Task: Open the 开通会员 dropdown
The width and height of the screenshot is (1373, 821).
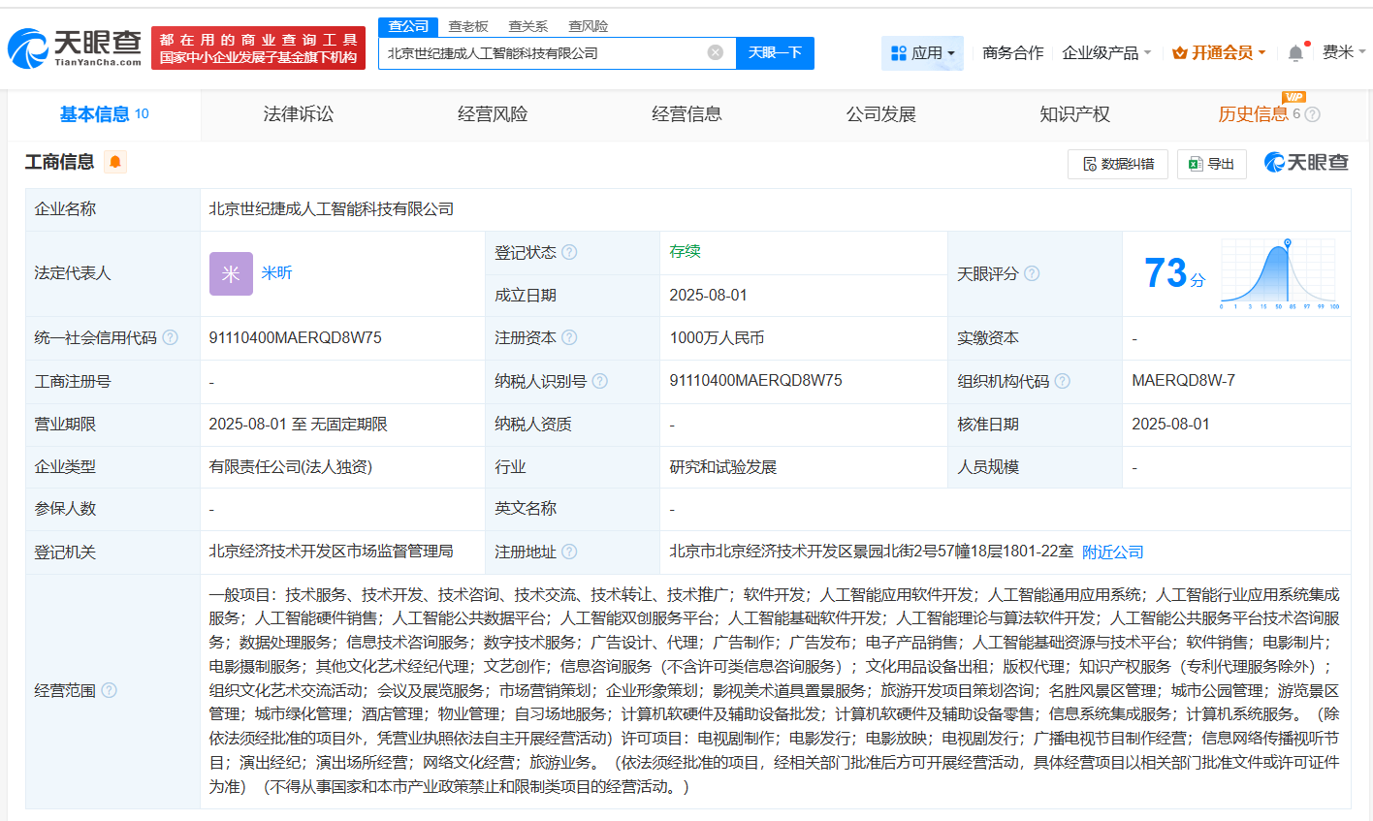Action: click(x=1219, y=53)
